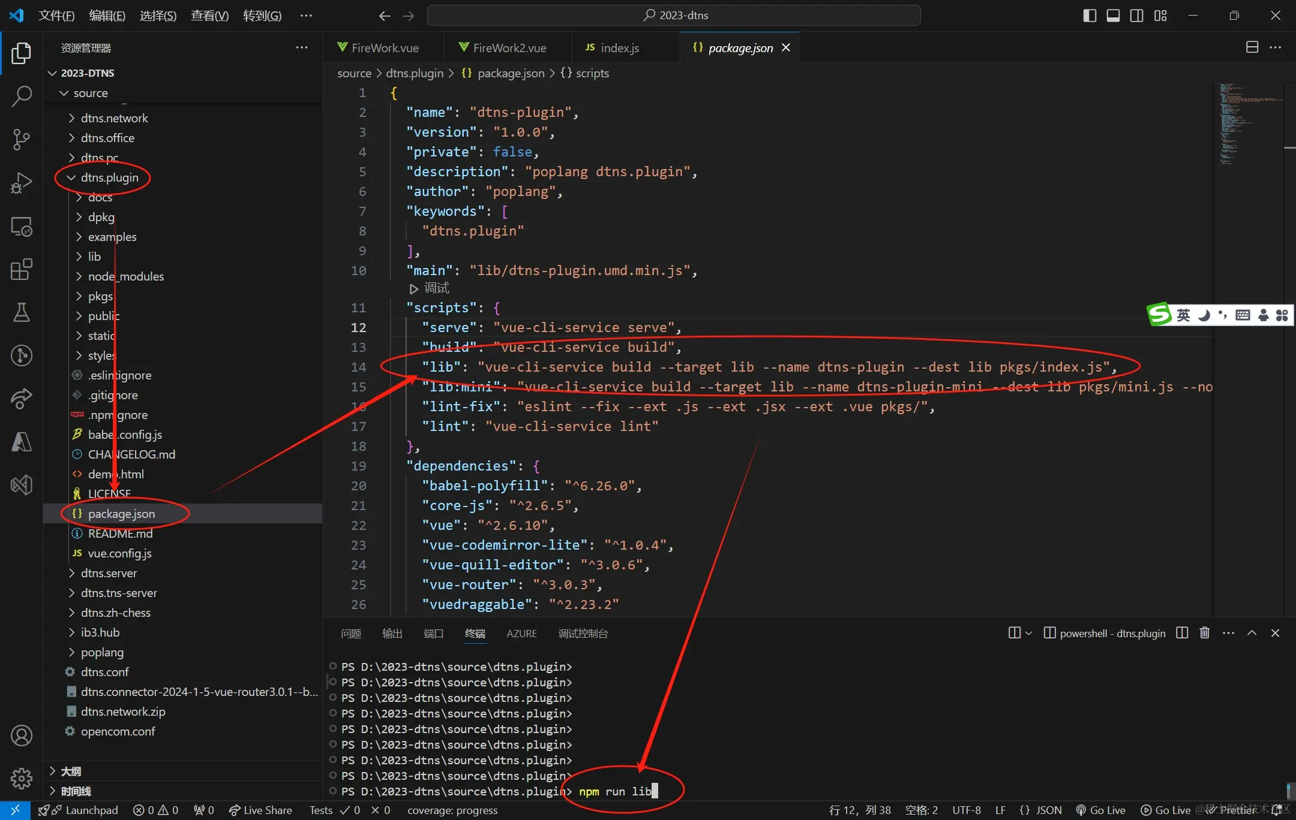Open Source Control view icon
The image size is (1296, 820).
point(22,139)
